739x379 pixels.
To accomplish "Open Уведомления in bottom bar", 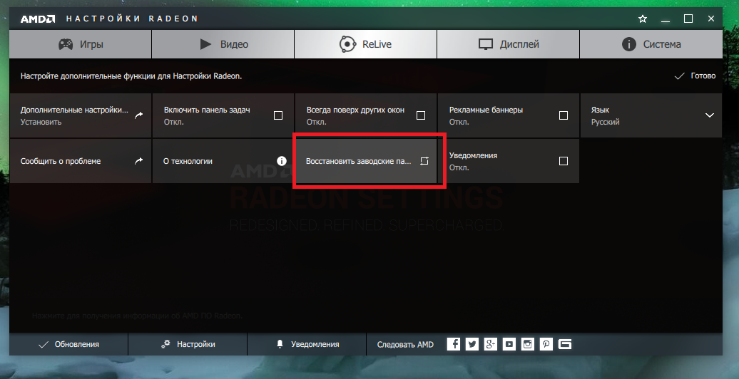I will (307, 344).
